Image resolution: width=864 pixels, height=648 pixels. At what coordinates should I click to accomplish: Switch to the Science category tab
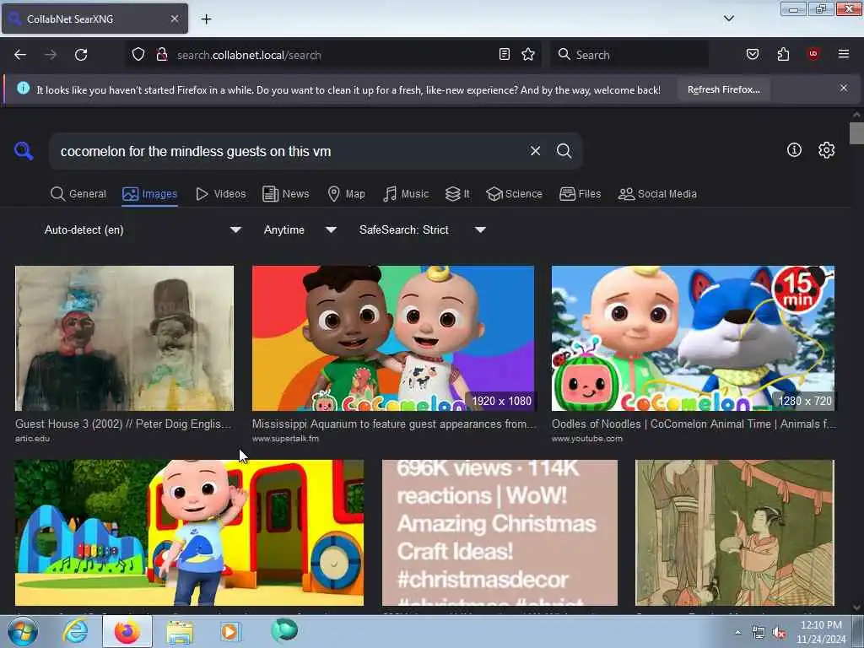coord(515,194)
